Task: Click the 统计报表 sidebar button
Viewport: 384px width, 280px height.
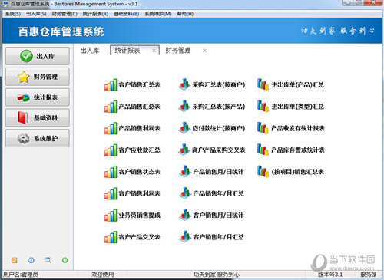Action: 38,97
